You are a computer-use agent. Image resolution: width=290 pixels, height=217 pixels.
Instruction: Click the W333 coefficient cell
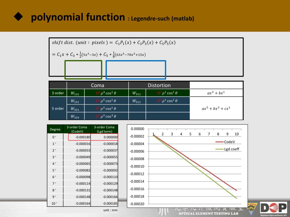(x=75, y=116)
